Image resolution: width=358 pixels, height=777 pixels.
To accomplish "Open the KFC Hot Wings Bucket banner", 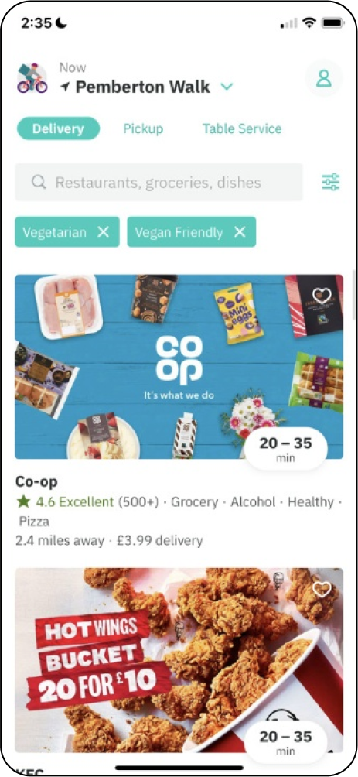I will click(x=179, y=660).
